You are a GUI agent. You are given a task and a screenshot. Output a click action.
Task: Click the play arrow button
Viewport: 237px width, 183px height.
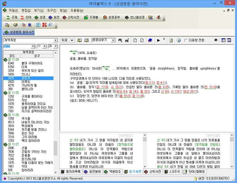coord(158,40)
